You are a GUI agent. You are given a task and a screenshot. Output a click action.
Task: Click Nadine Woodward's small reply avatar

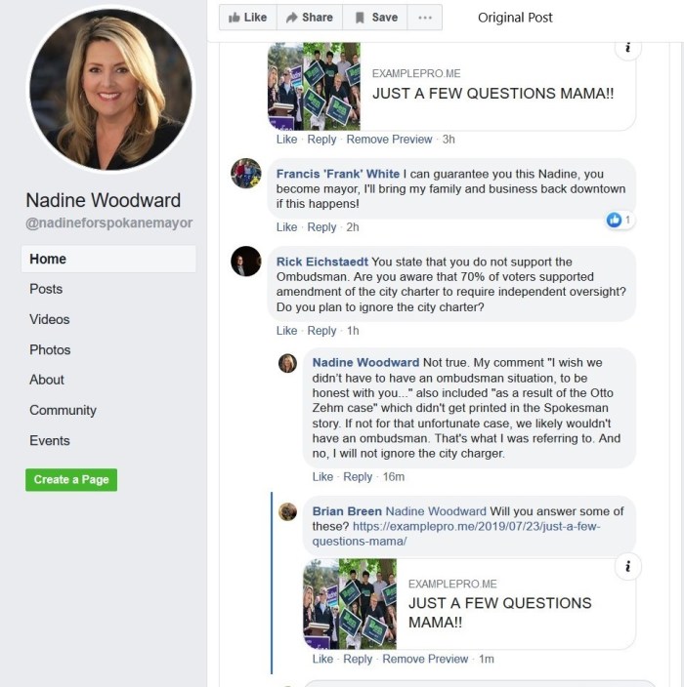pyautogui.click(x=288, y=363)
